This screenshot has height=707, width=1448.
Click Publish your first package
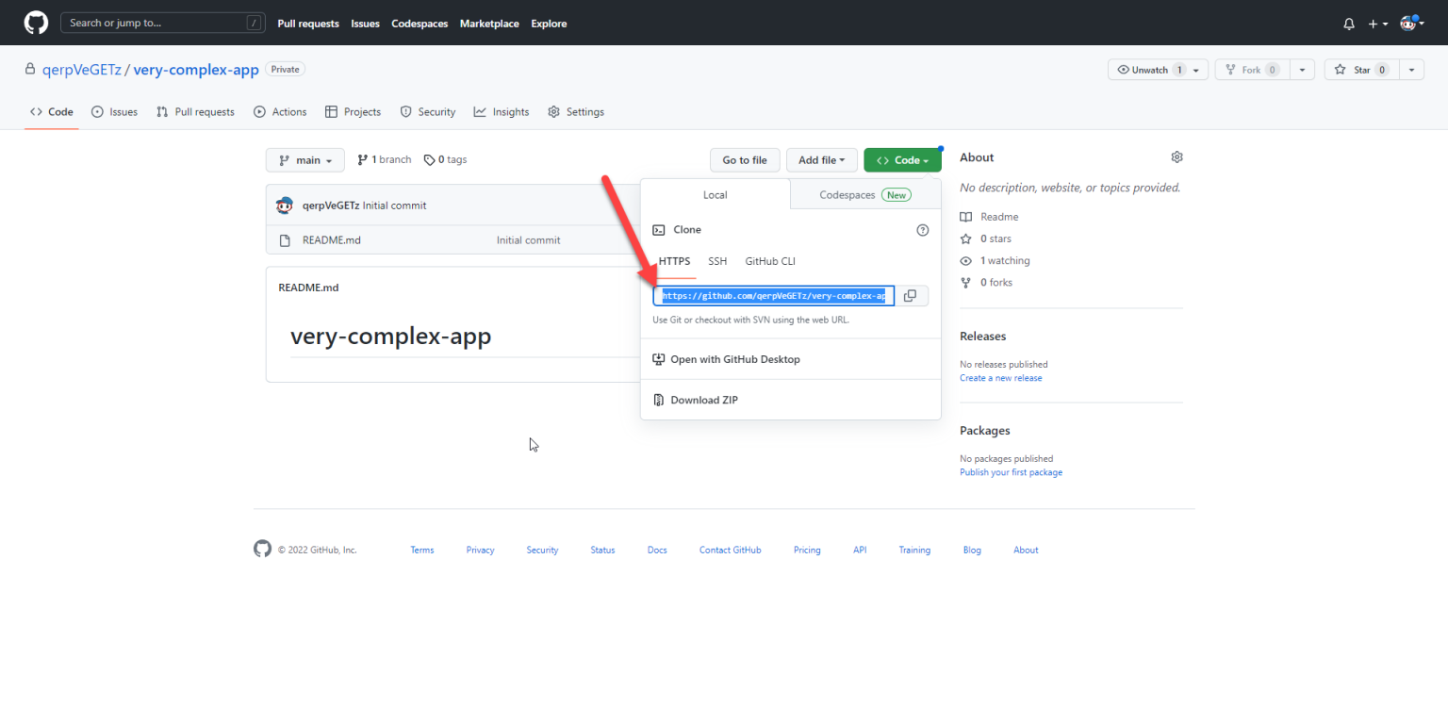[1011, 472]
